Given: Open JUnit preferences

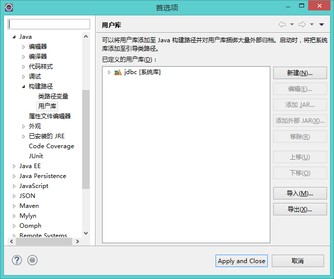Looking at the screenshot, I should click(x=36, y=156).
